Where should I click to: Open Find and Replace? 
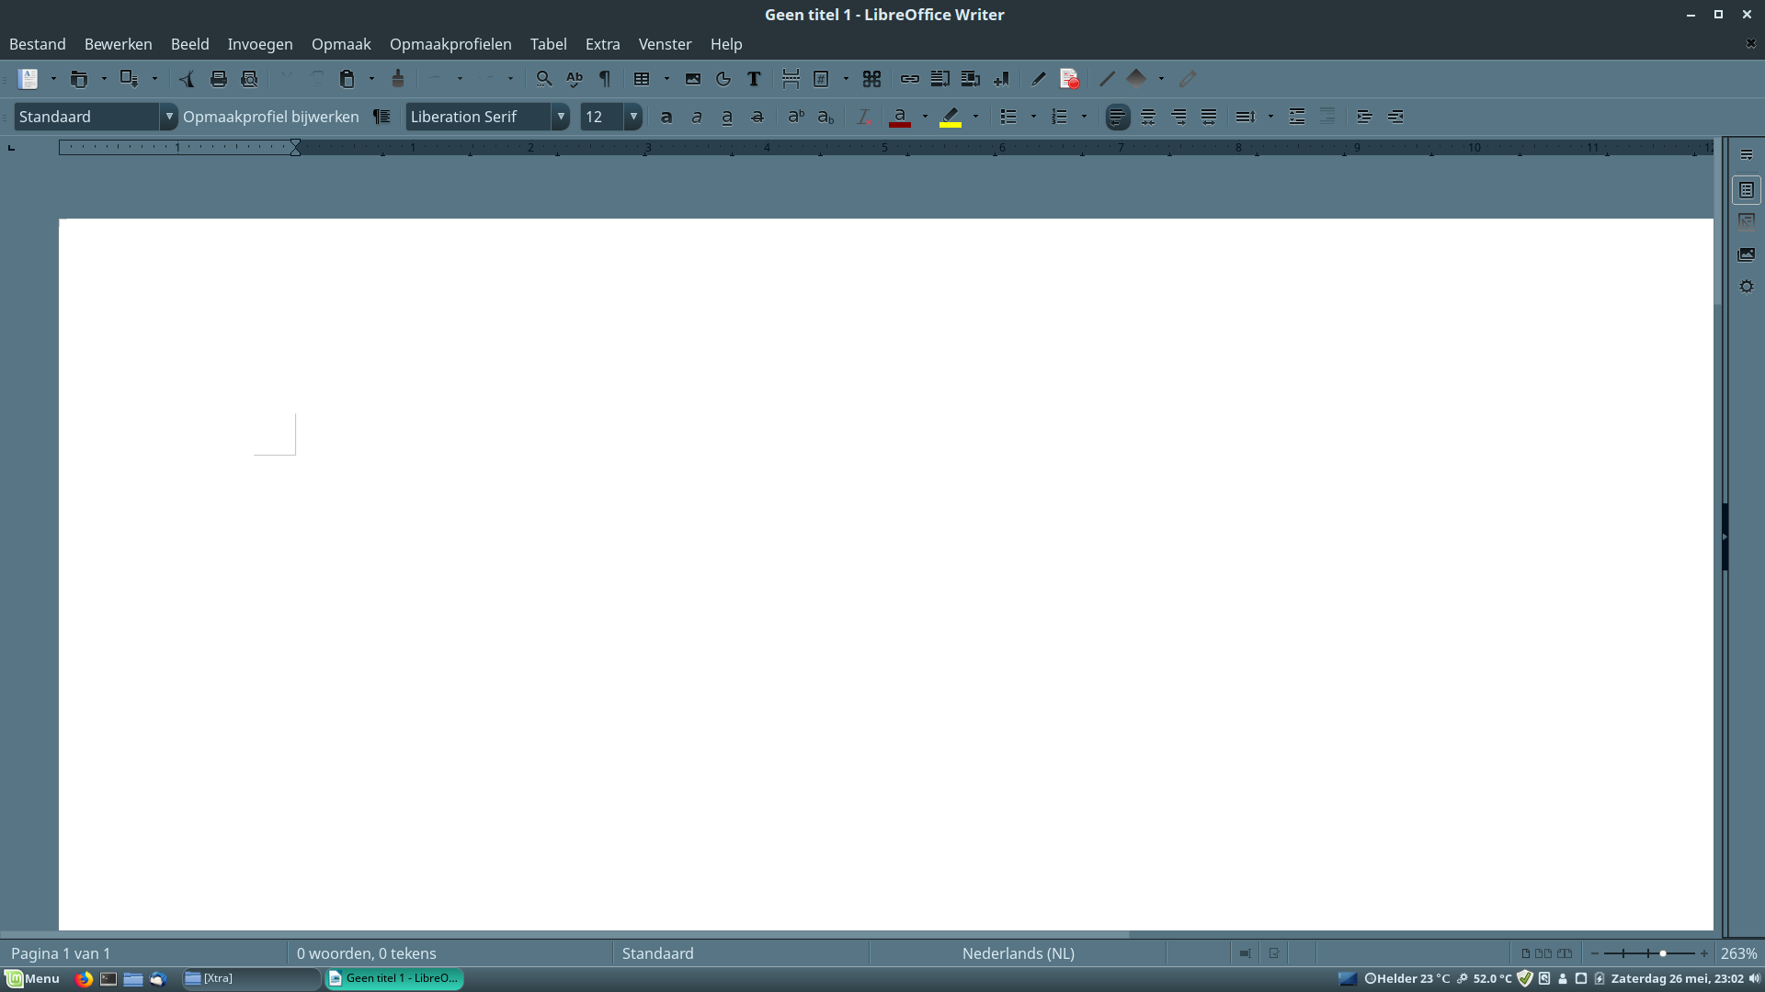(x=544, y=79)
